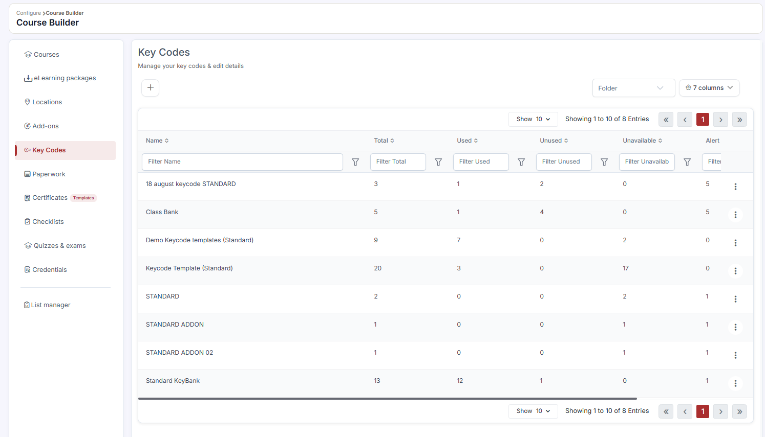Sort table by Used column

pyautogui.click(x=467, y=141)
